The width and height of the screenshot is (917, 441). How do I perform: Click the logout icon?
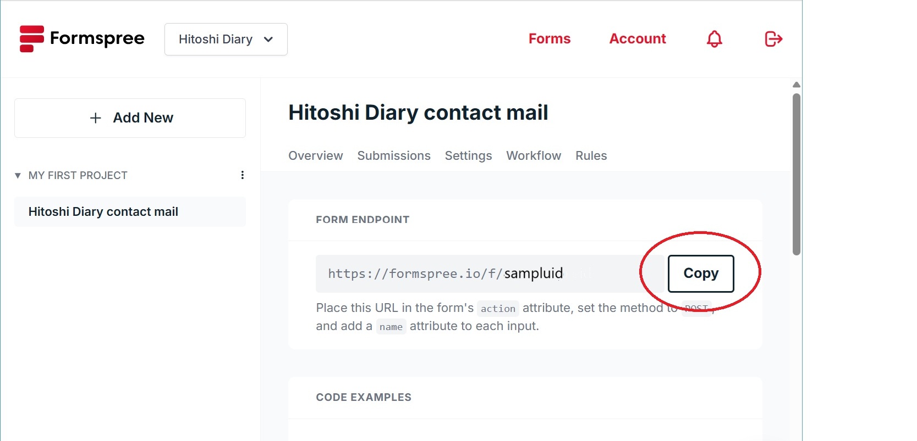pos(773,39)
